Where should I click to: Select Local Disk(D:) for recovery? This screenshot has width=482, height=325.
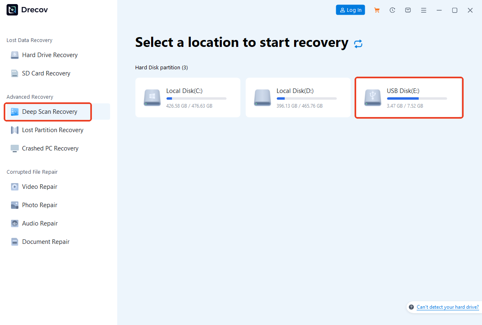pos(298,97)
